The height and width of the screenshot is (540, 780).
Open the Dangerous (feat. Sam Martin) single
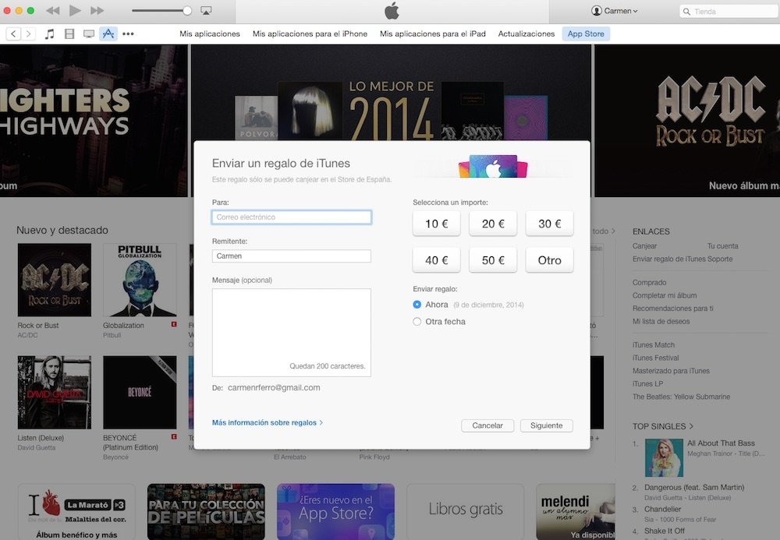(x=694, y=487)
